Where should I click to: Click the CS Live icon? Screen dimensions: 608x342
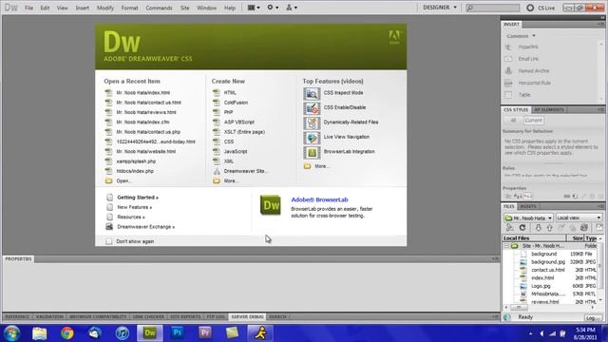click(x=530, y=8)
